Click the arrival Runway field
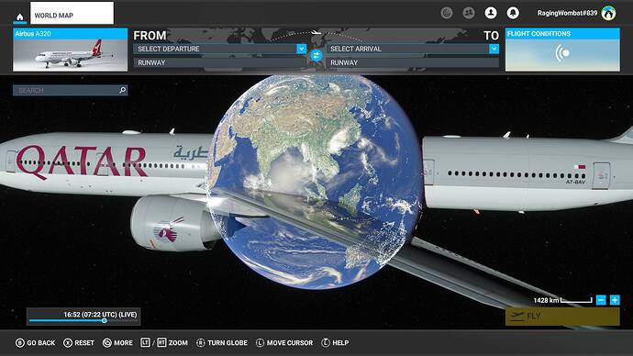633x356 pixels. click(x=413, y=62)
